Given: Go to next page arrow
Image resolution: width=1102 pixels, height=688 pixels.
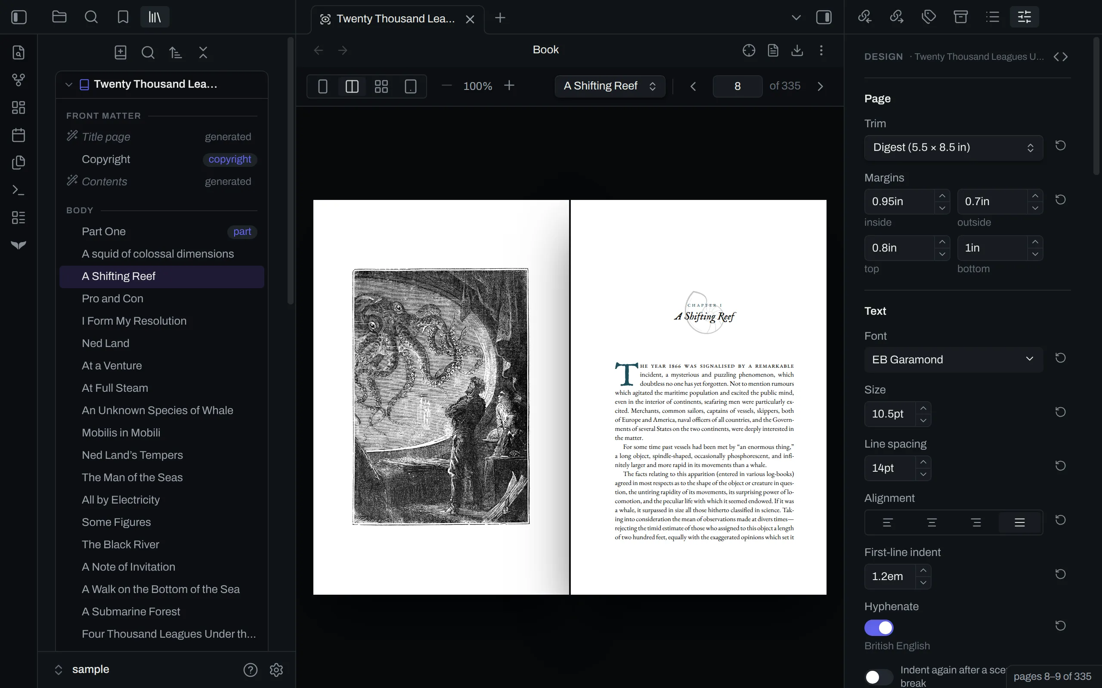Looking at the screenshot, I should pyautogui.click(x=820, y=86).
